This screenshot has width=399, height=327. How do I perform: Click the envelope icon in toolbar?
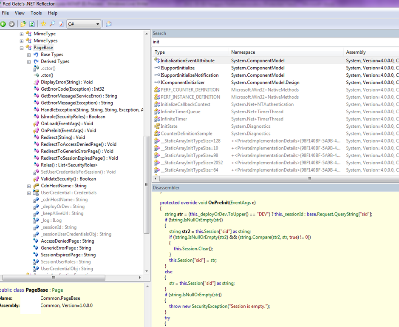point(109,24)
